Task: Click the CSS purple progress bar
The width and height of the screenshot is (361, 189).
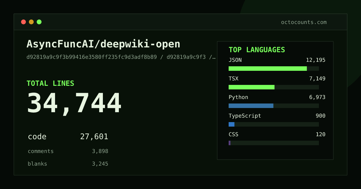Action: coord(230,143)
